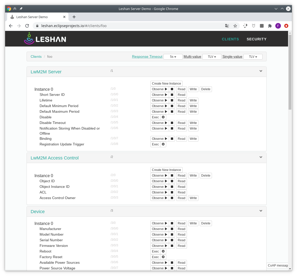The image size is (297, 276).
Task: Click Create New Instance under LwM2M Server
Action: [x=166, y=84]
